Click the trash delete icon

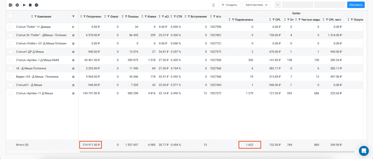pyautogui.click(x=213, y=5)
